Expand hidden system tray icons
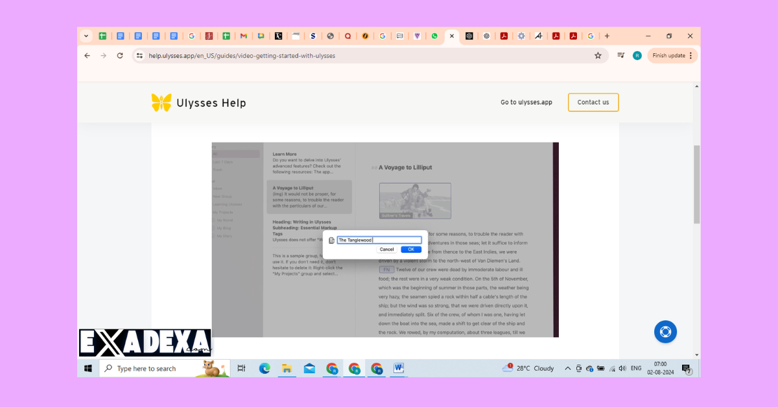 click(567, 368)
